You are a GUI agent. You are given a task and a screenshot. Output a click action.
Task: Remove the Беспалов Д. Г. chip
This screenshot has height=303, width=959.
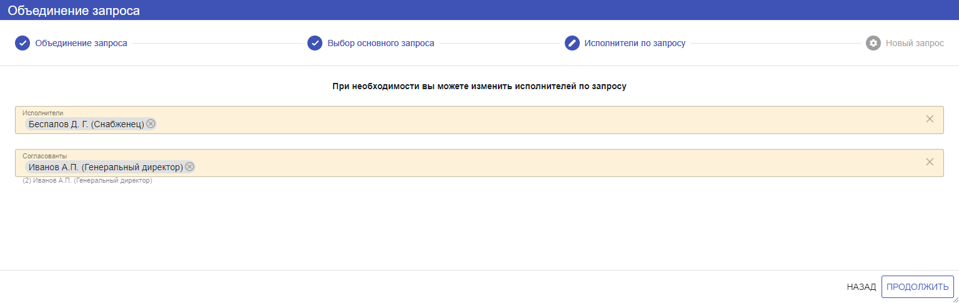(x=151, y=123)
